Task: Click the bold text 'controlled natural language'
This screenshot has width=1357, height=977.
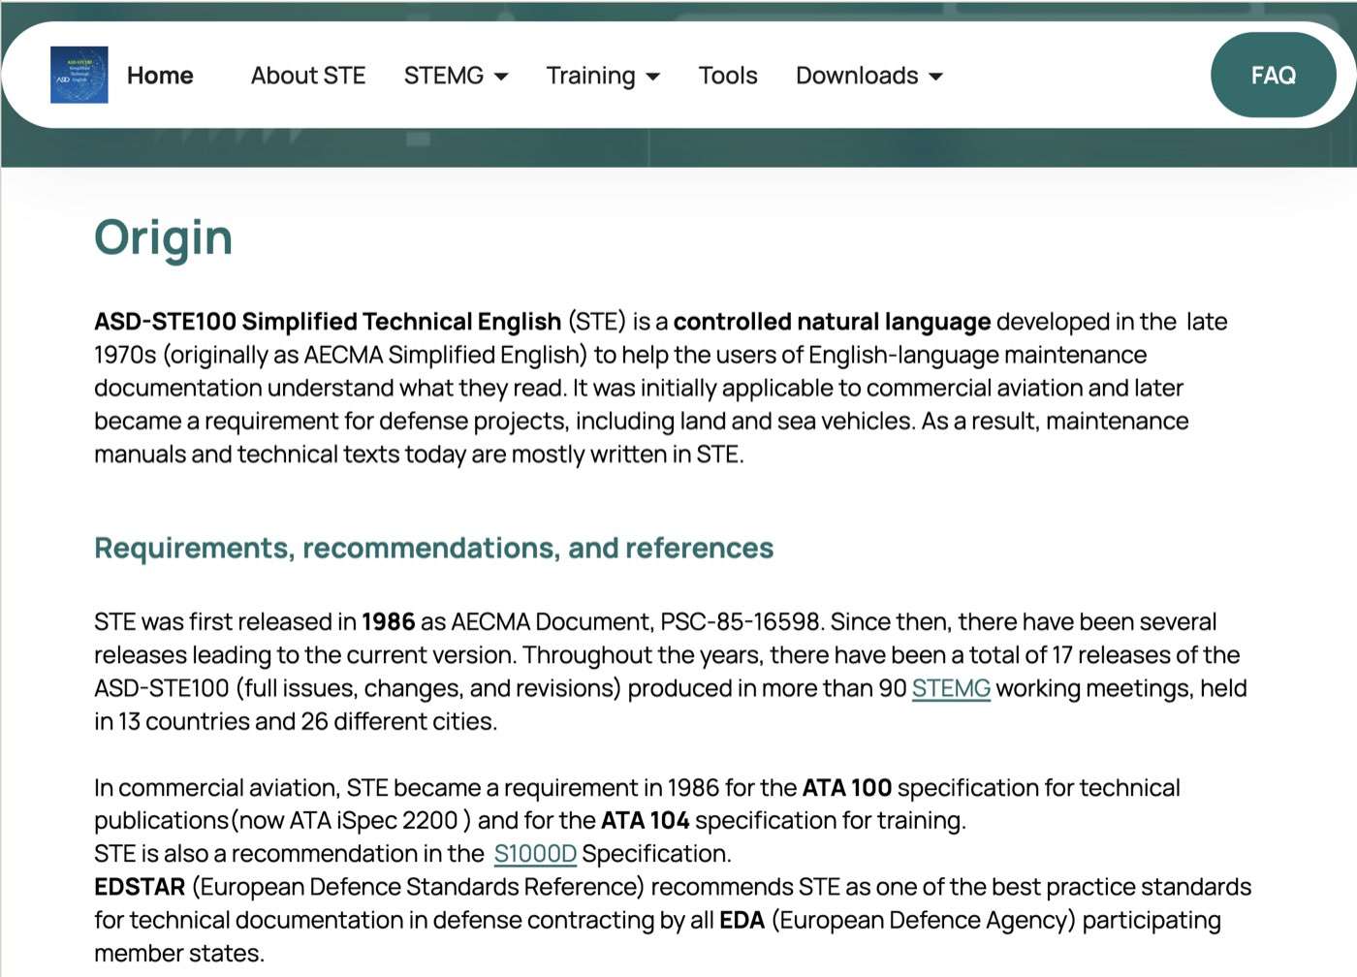Action: 832,322
